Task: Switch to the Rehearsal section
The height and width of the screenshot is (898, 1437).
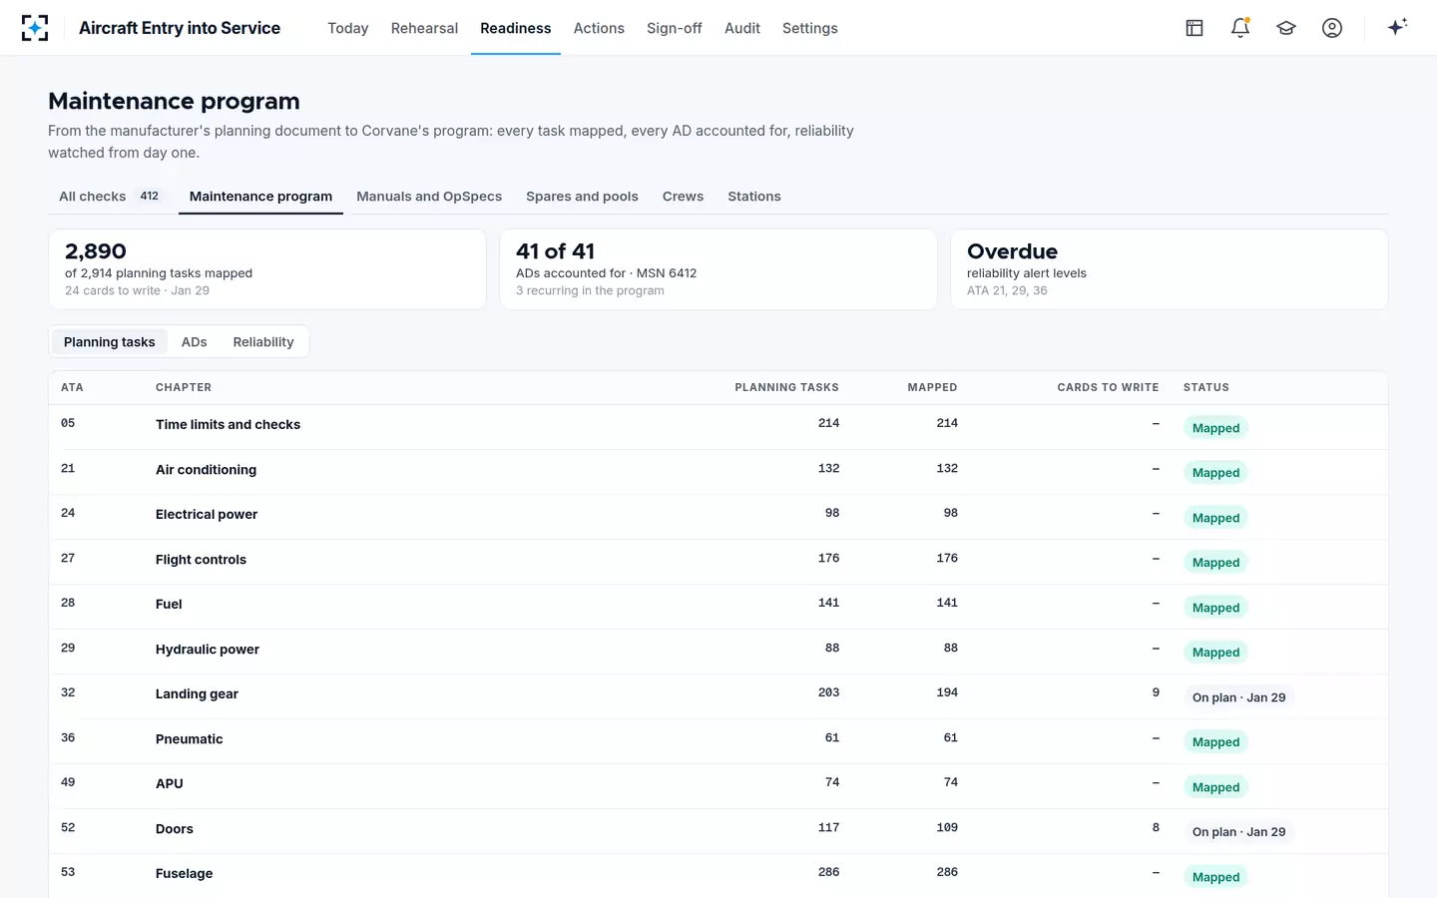Action: (x=424, y=28)
